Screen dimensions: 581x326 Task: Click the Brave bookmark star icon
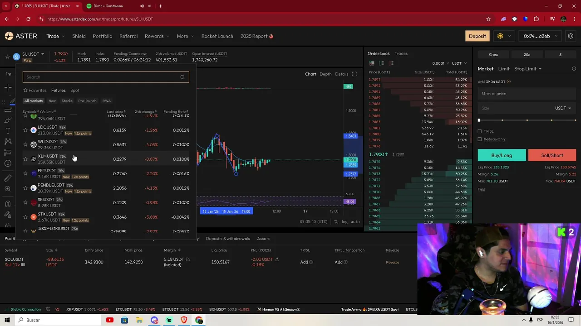tap(488, 19)
